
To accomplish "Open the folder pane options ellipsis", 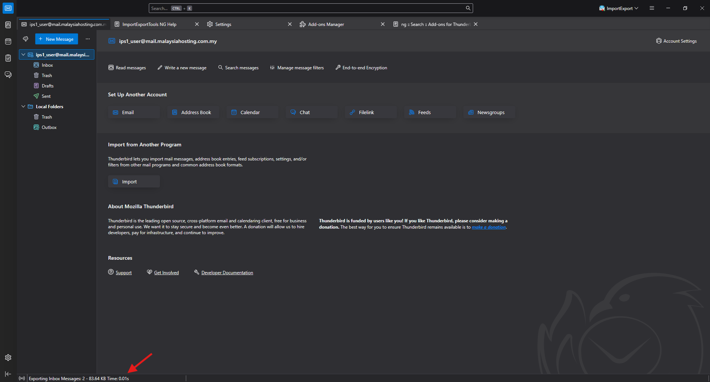I will coord(88,39).
